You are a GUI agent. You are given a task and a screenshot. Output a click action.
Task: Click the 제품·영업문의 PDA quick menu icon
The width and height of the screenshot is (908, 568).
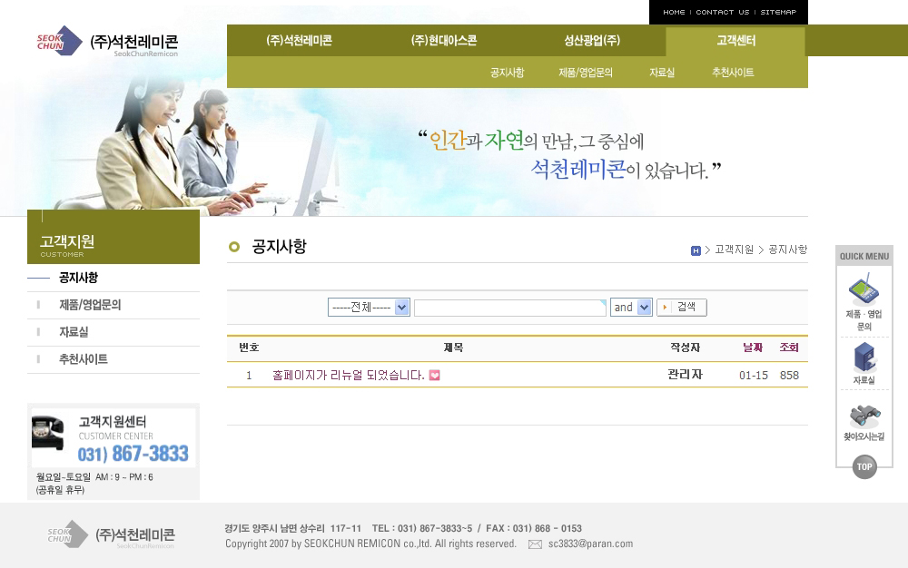click(864, 292)
